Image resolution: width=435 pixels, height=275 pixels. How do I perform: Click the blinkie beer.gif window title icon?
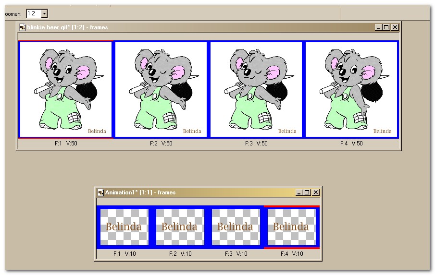coord(22,27)
